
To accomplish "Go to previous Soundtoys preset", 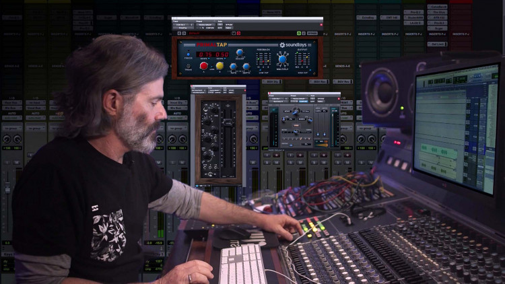I will pos(179,33).
